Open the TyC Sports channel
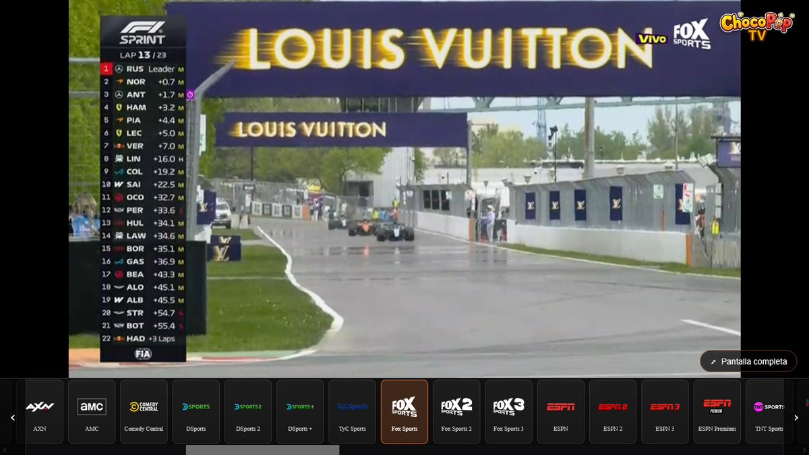 352,411
